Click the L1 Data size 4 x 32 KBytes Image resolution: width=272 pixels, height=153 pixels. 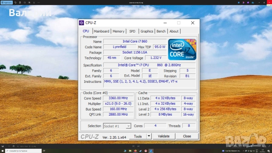[x=165, y=98]
